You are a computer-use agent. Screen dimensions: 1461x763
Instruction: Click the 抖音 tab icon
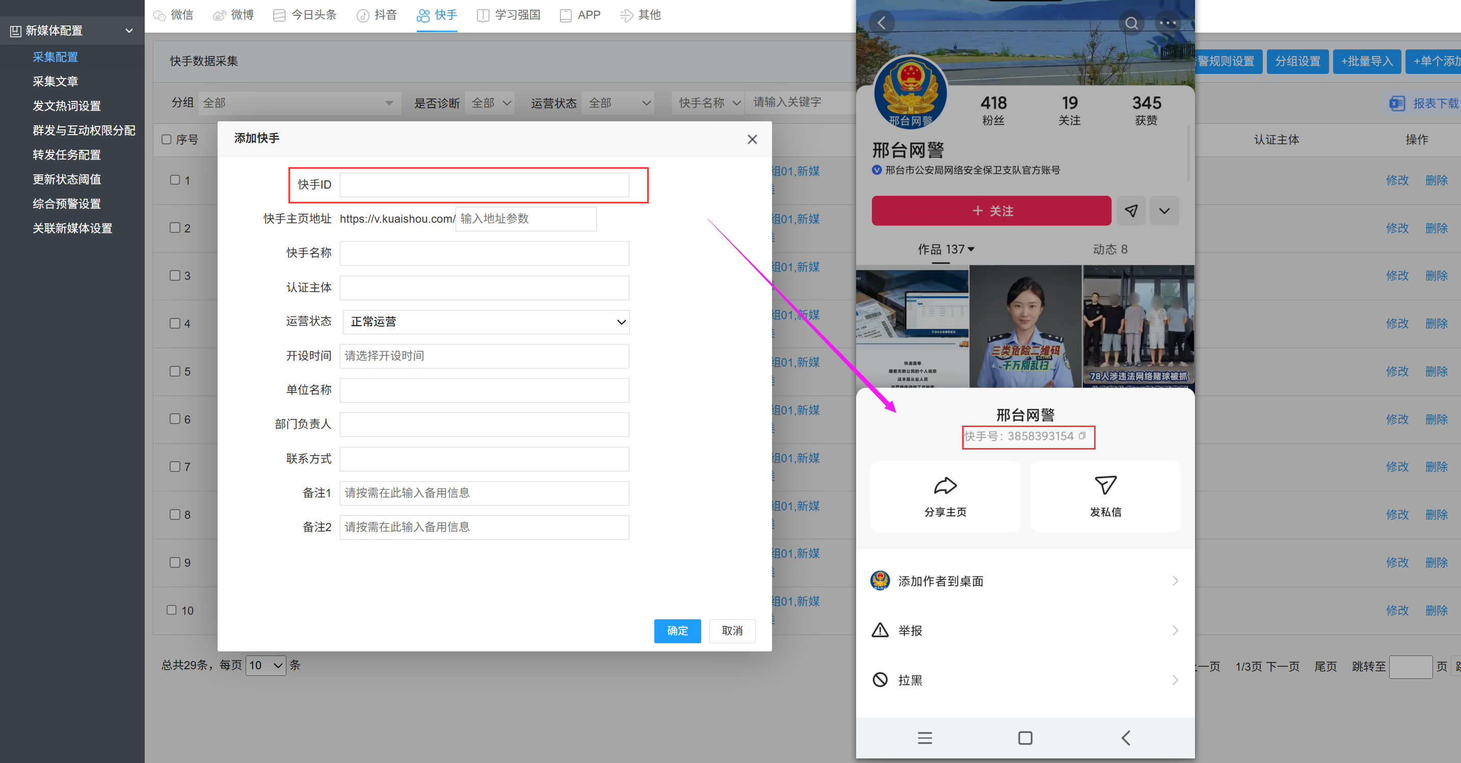363,15
